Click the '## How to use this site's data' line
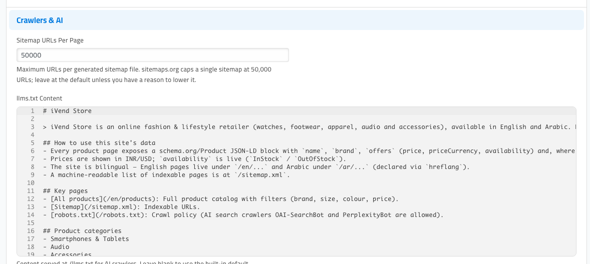This screenshot has width=590, height=264. (99, 143)
